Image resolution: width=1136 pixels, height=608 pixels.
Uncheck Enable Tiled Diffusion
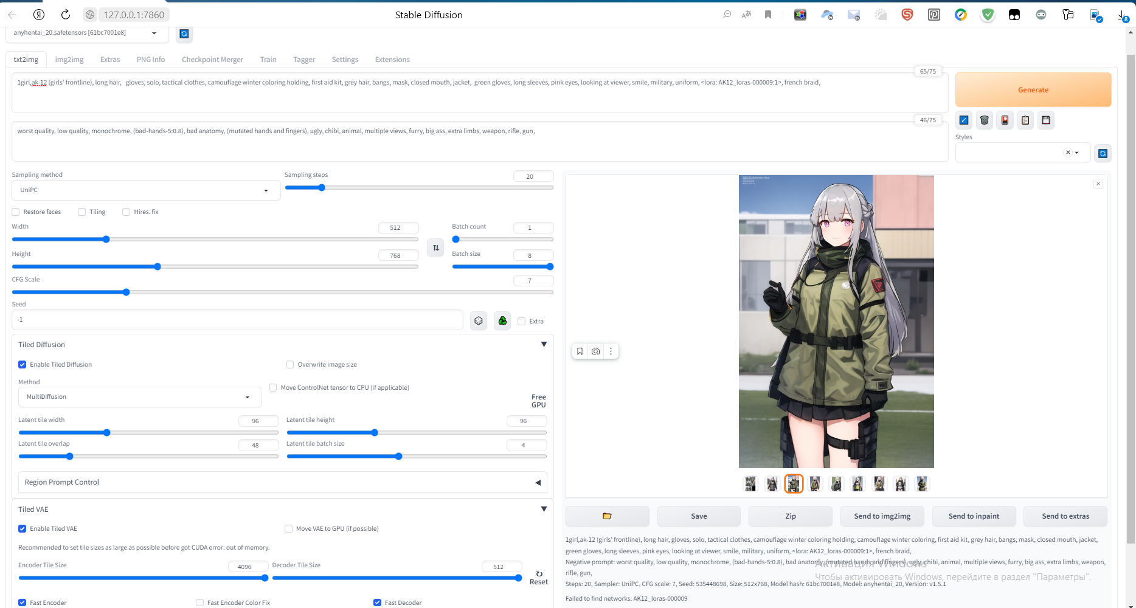[x=23, y=364]
